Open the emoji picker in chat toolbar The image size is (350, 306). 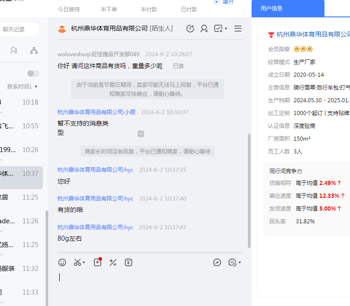pos(62,262)
